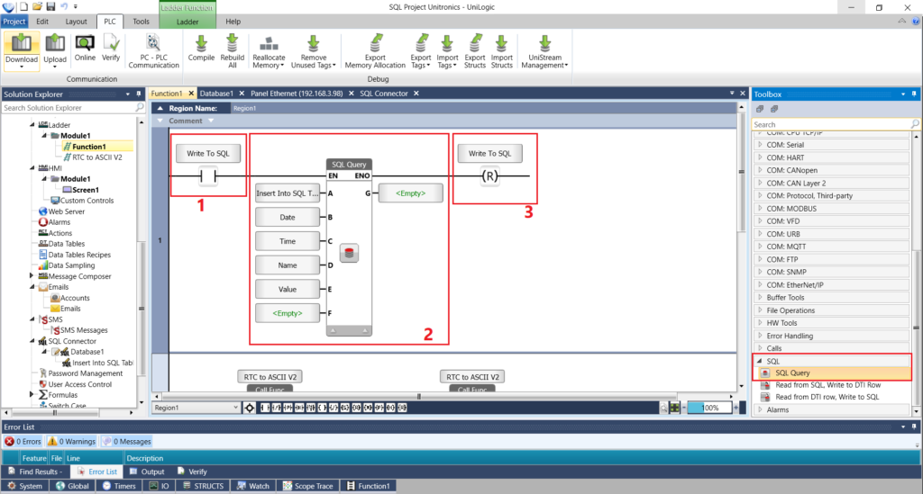The image size is (923, 494).
Task: Switch to the SQL Connector document tab
Action: [384, 94]
